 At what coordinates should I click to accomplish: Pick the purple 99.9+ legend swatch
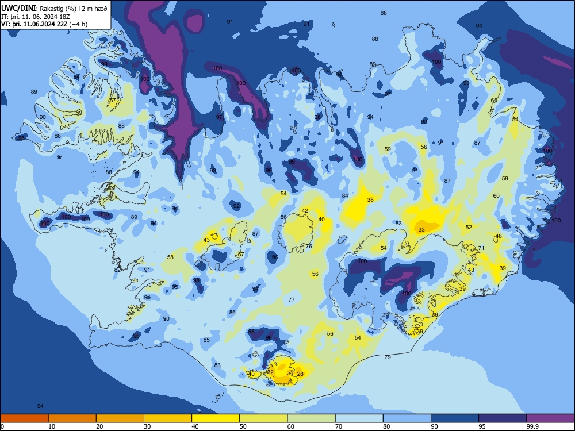pos(550,418)
